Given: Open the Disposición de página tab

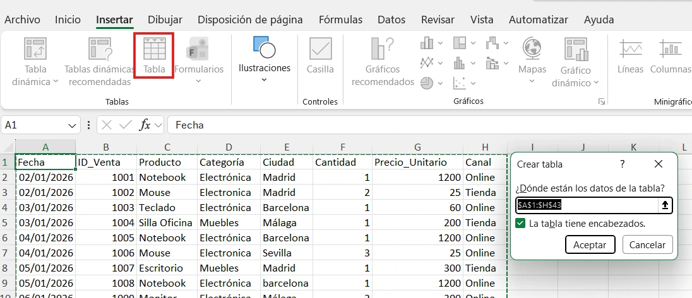Looking at the screenshot, I should click(x=250, y=20).
